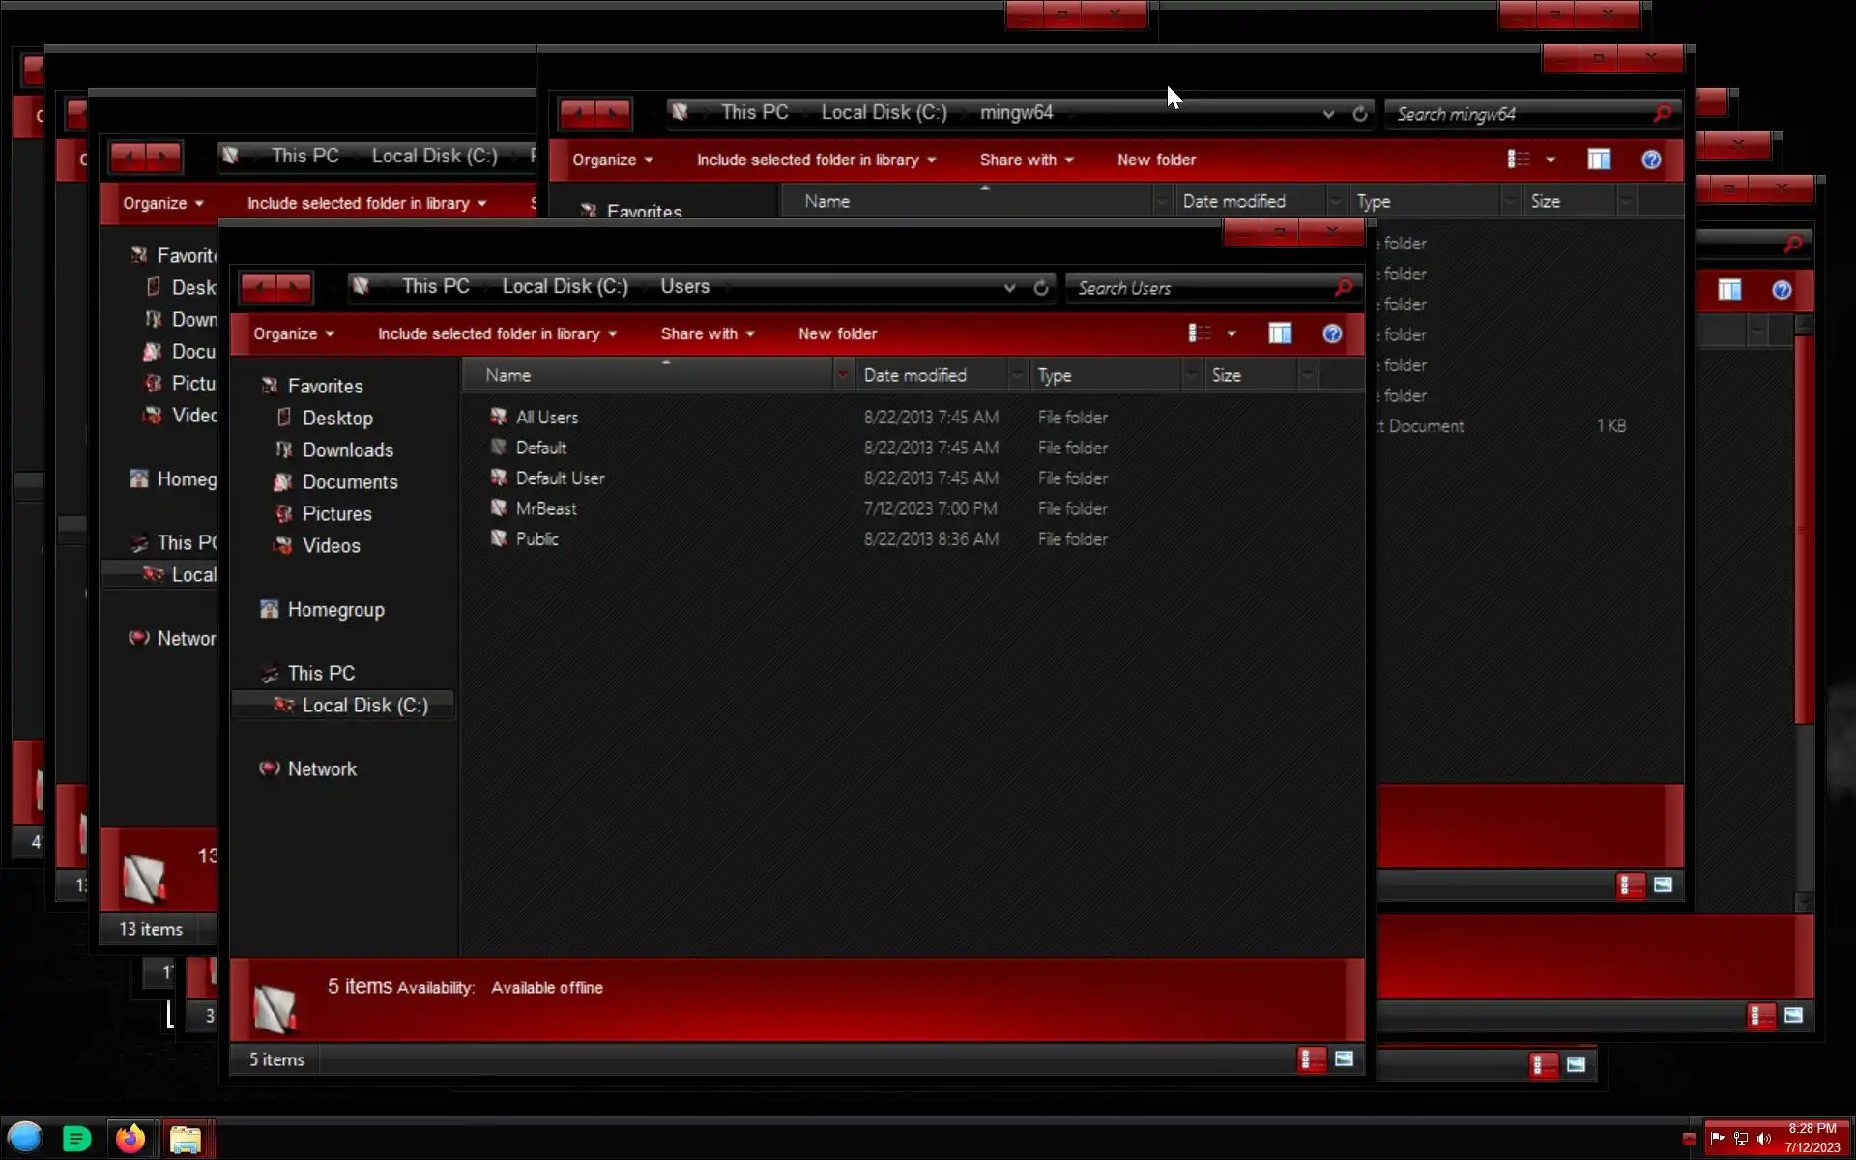This screenshot has height=1160, width=1856.
Task: Expand address bar history dropdown in Users window
Action: tap(1009, 288)
